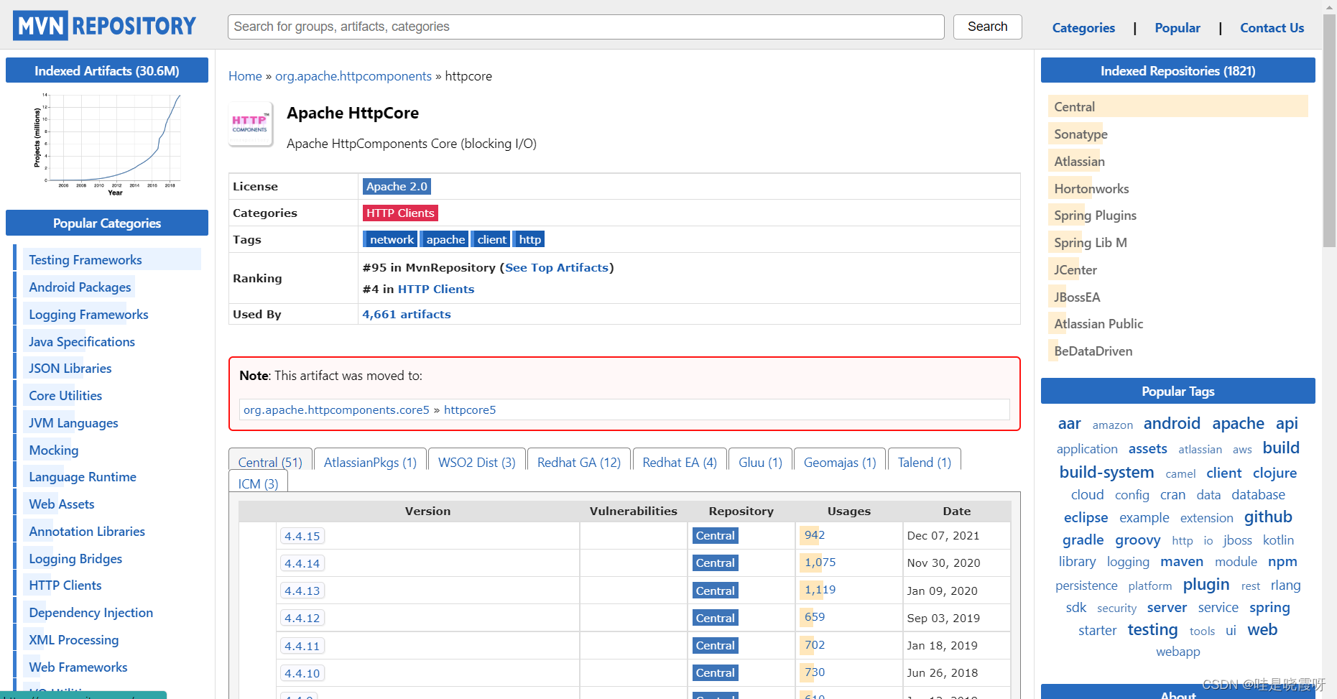Click the Apache HttpComponents artifact logo
Image resolution: width=1337 pixels, height=699 pixels.
[250, 124]
